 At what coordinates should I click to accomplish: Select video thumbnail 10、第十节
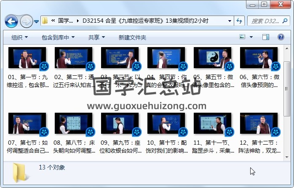pos(166,123)
